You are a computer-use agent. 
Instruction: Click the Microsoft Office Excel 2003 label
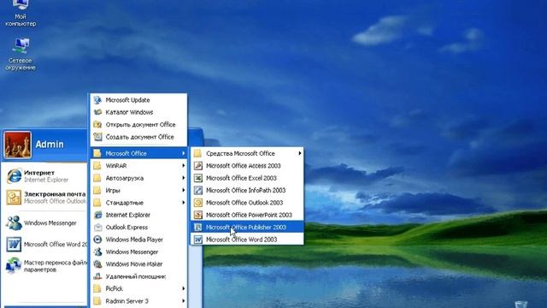pos(241,178)
